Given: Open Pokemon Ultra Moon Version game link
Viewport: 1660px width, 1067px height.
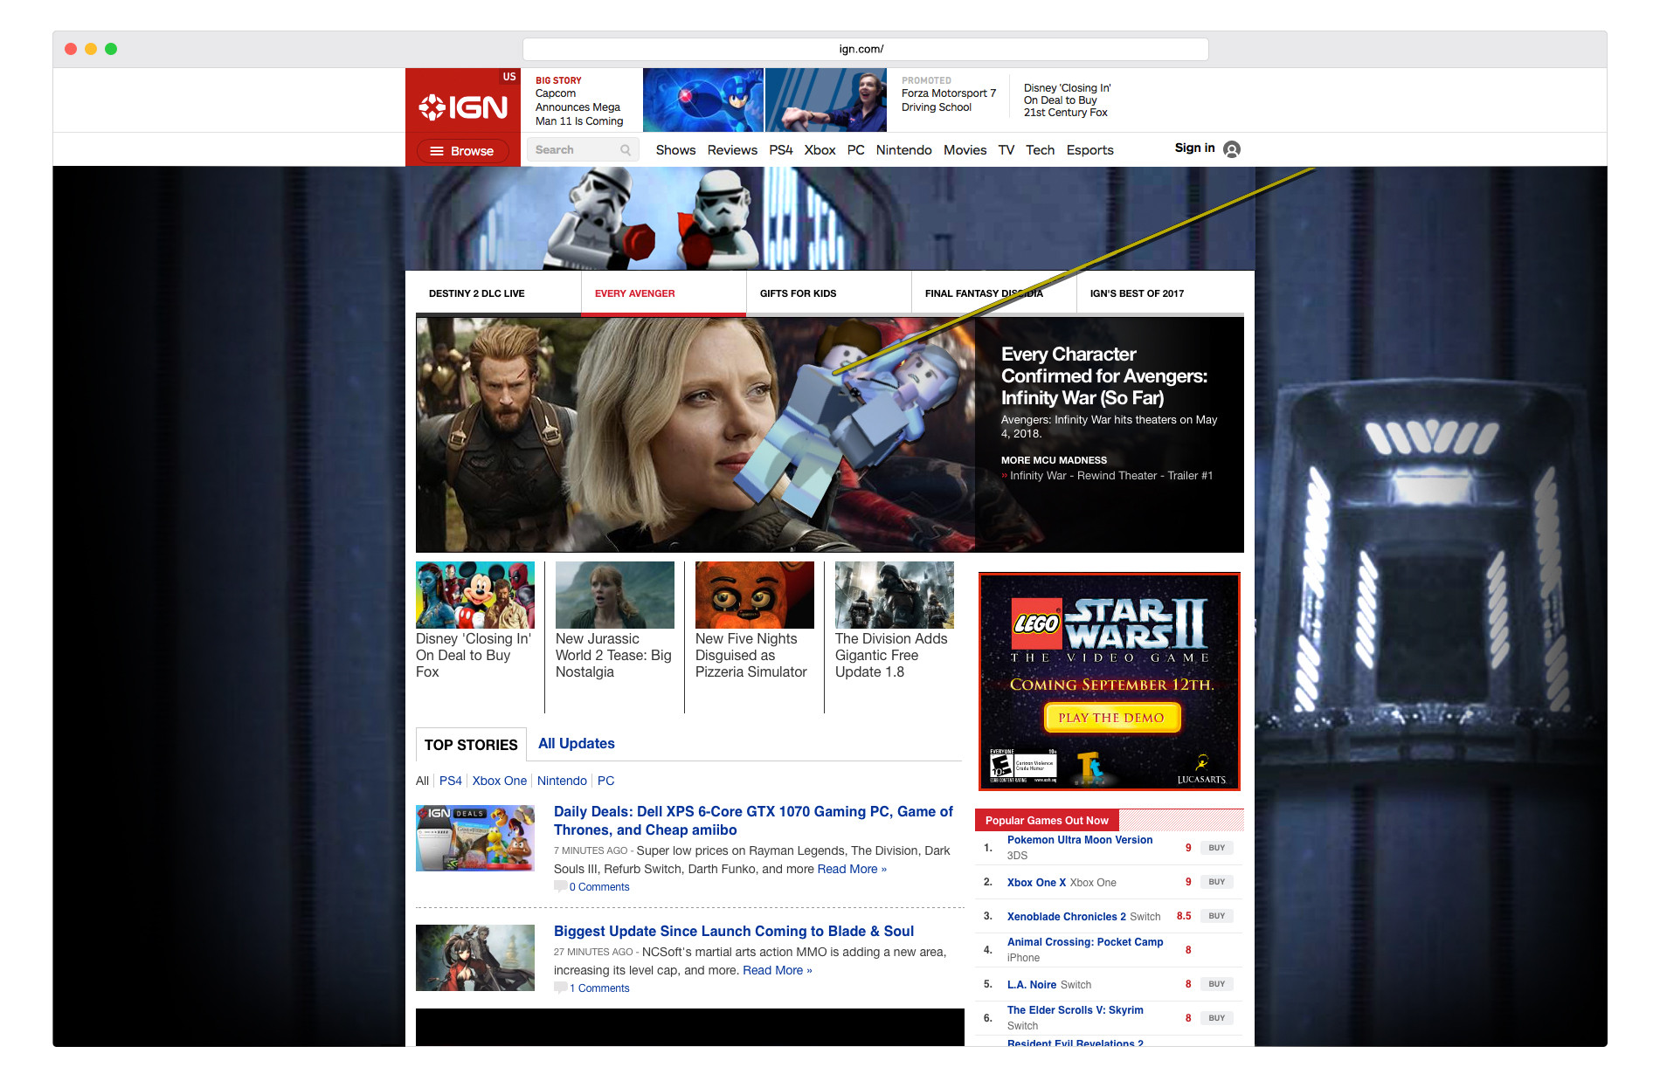Looking at the screenshot, I should click(x=1080, y=840).
